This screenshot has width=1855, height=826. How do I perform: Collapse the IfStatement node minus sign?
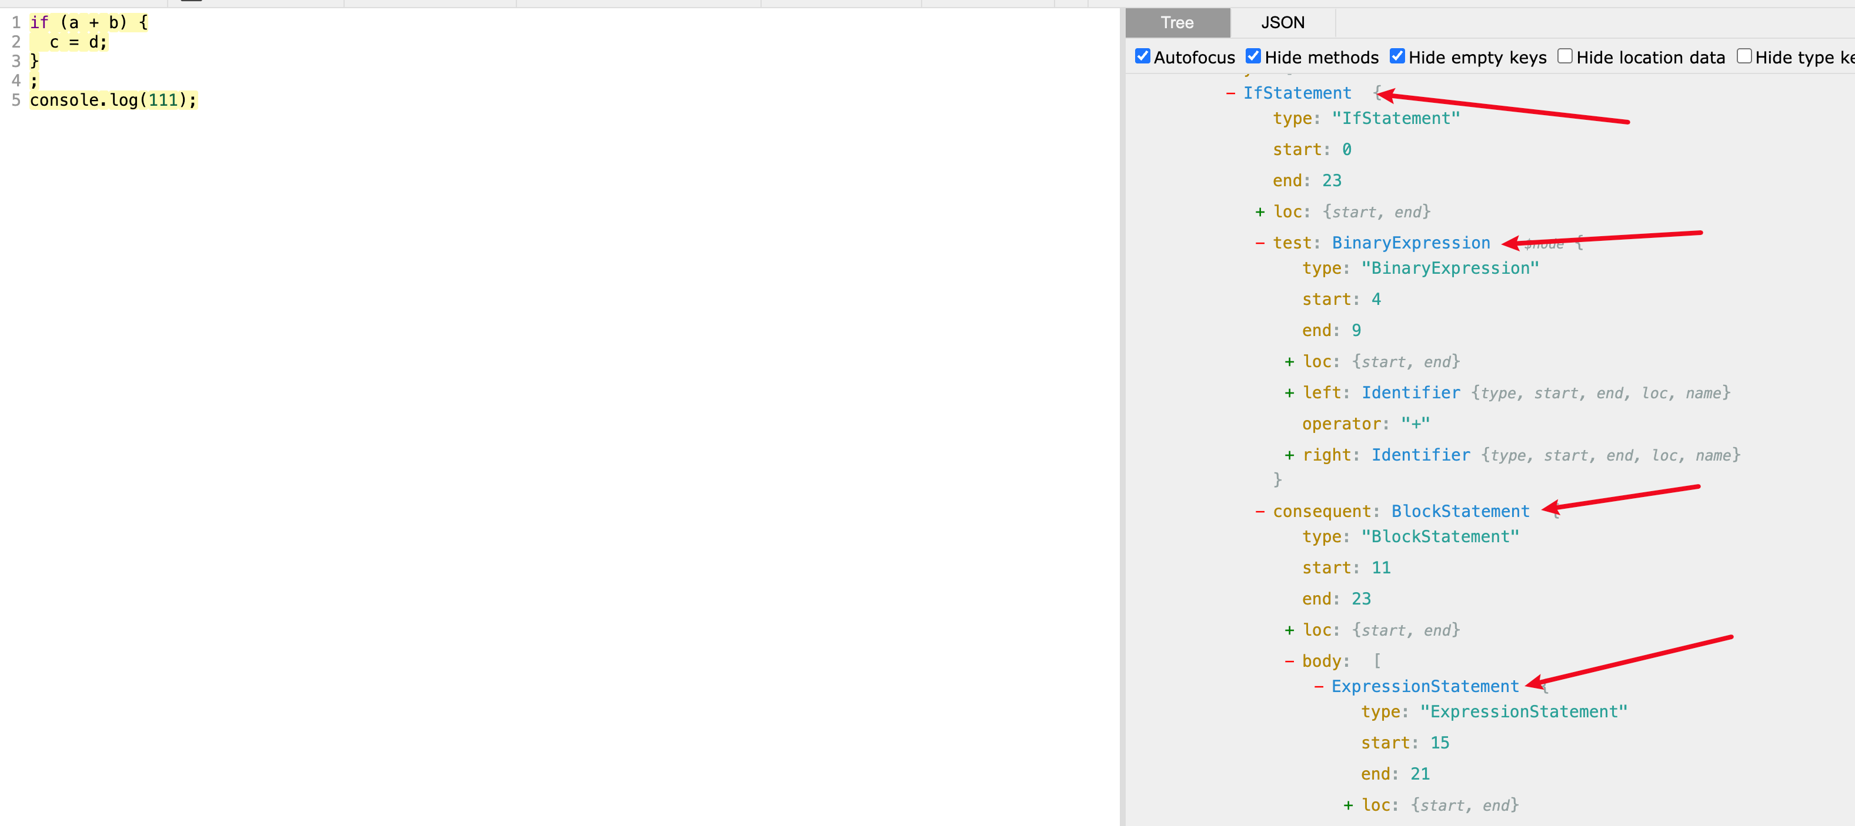pos(1230,93)
